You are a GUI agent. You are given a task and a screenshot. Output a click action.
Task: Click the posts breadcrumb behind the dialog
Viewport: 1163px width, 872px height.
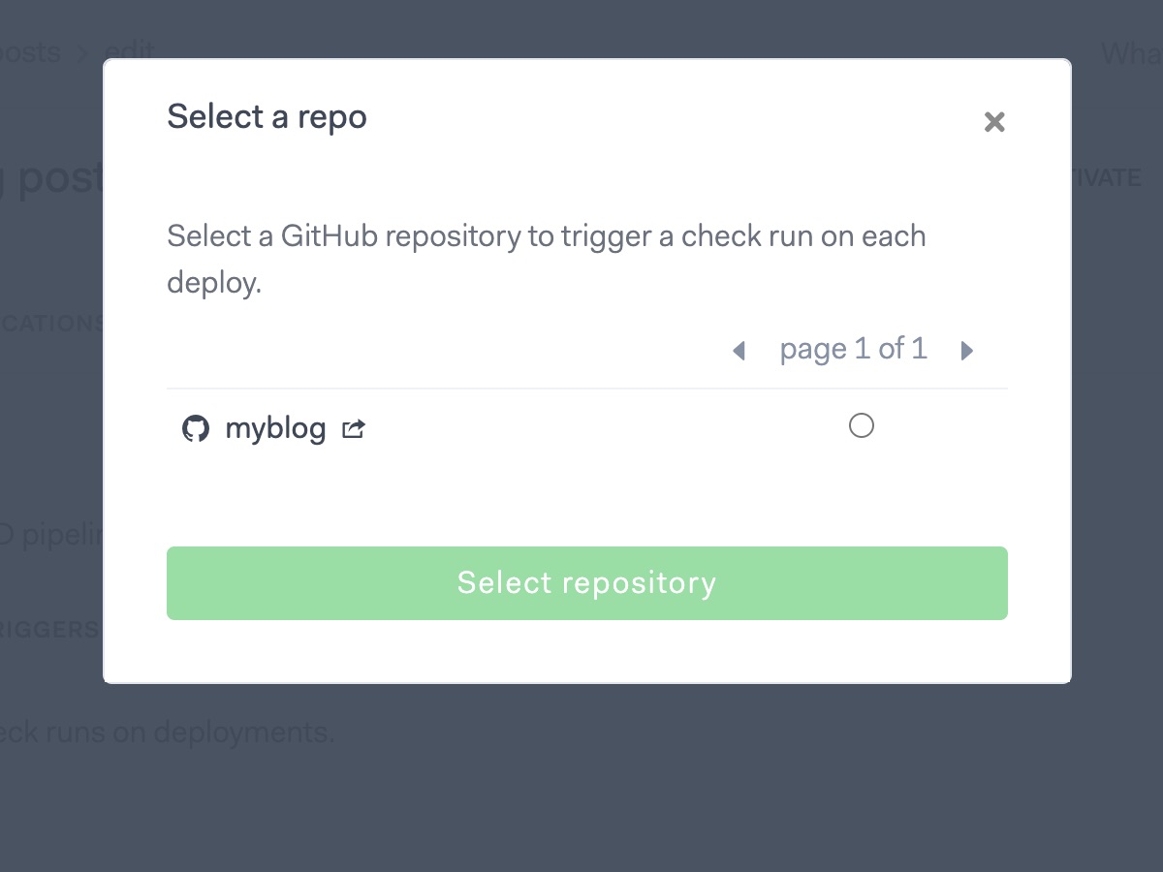click(30, 52)
